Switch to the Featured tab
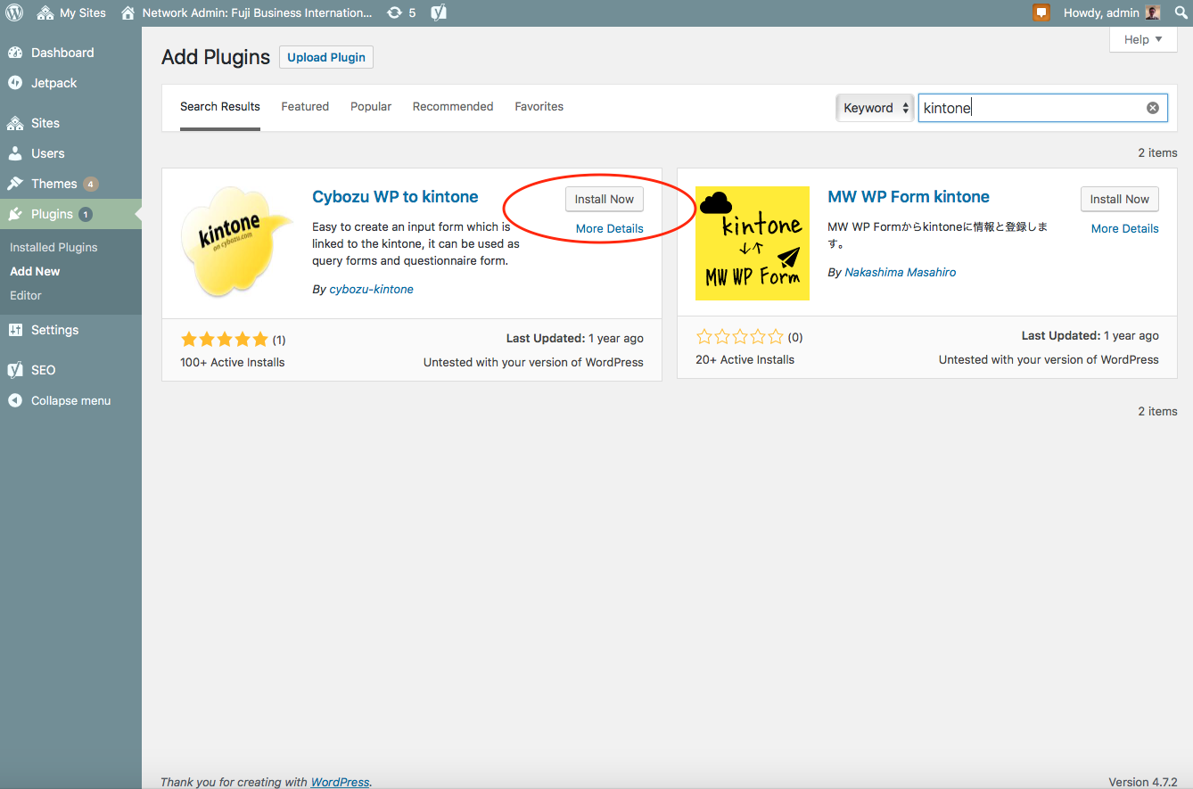This screenshot has height=789, width=1193. coord(305,106)
